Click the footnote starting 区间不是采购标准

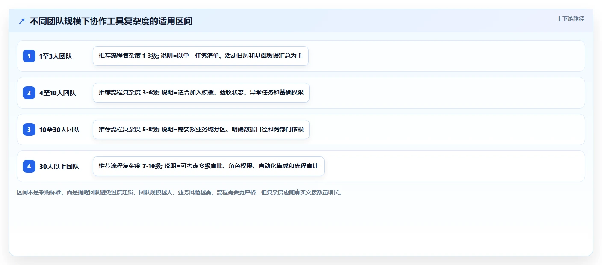click(x=180, y=192)
